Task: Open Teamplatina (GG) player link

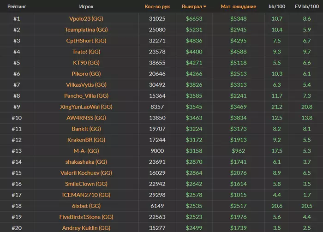Action: 86,30
